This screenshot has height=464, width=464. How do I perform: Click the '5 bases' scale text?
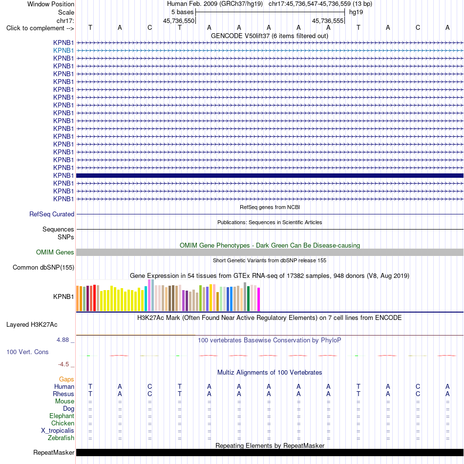(182, 12)
